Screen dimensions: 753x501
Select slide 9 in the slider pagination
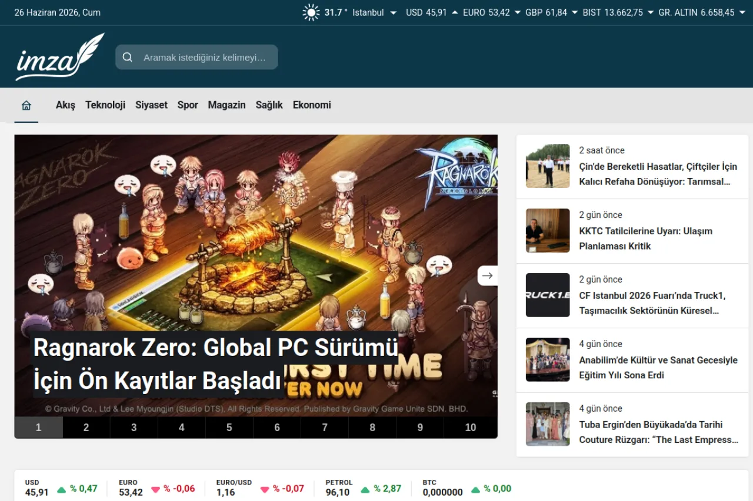pyautogui.click(x=420, y=428)
